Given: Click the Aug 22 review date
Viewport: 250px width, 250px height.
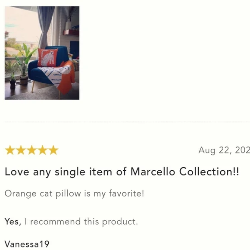Looking at the screenshot, I should 224,150.
